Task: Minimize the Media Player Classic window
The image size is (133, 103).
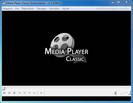Action: [113, 2]
